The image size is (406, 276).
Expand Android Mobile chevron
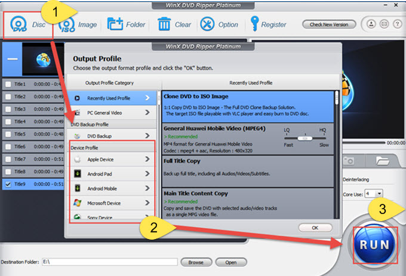(147, 188)
